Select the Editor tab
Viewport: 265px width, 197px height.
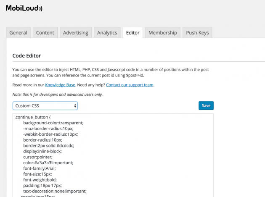tap(133, 33)
